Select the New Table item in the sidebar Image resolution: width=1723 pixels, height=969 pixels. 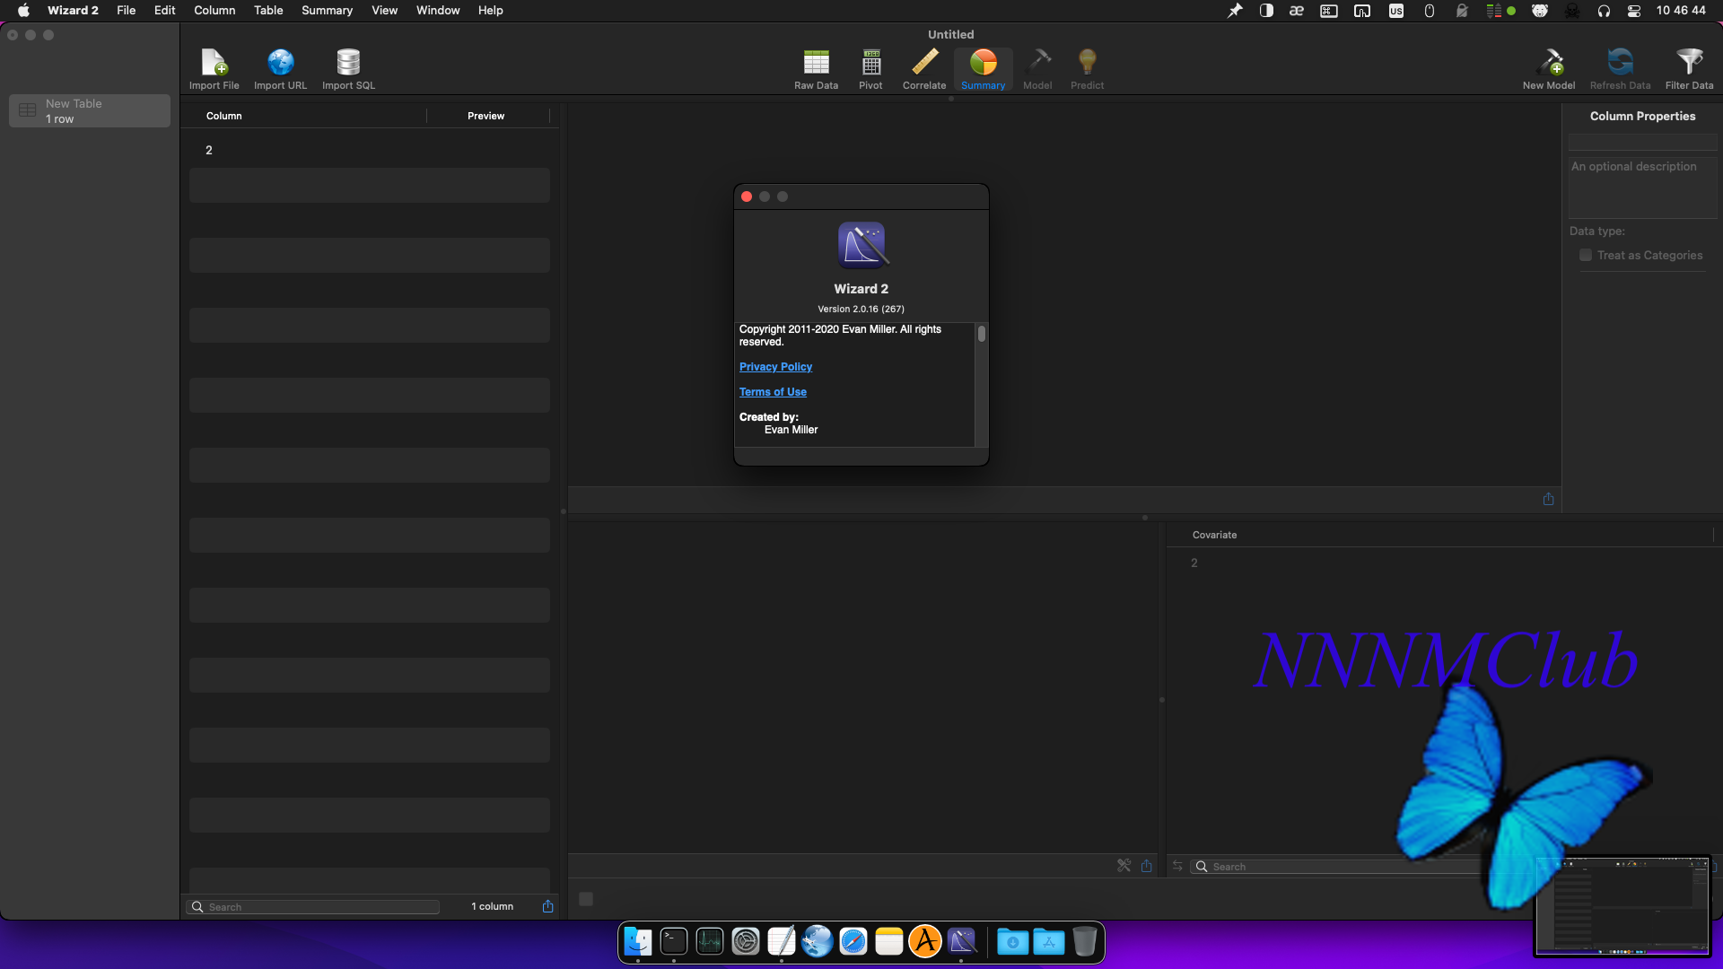pos(90,111)
